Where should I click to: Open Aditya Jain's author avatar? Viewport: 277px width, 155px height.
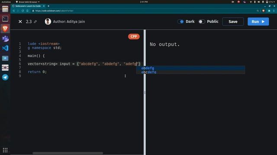(48, 22)
